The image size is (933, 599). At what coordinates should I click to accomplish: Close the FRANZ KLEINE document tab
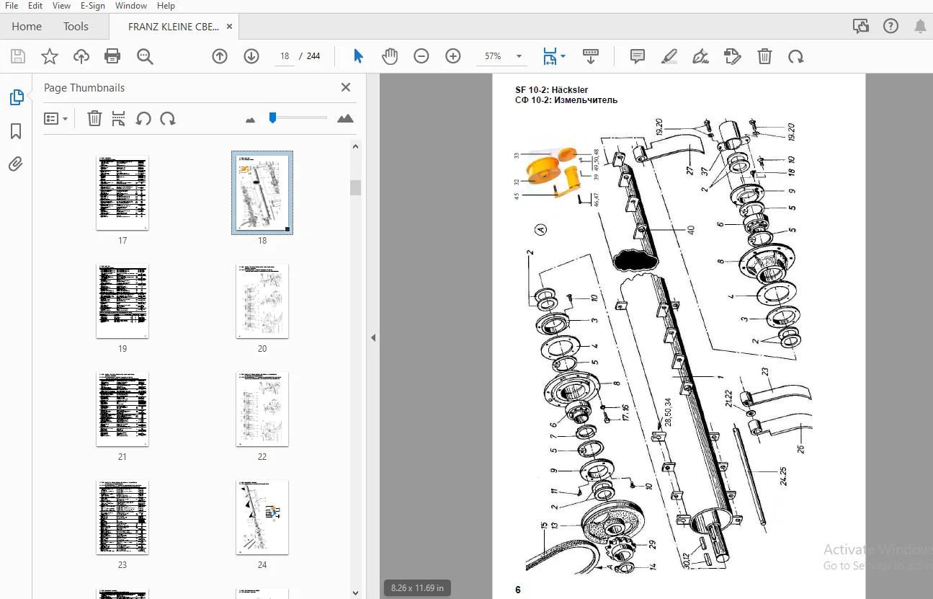(x=229, y=26)
